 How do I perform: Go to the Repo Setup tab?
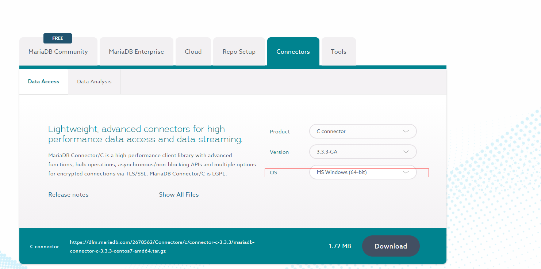click(239, 52)
